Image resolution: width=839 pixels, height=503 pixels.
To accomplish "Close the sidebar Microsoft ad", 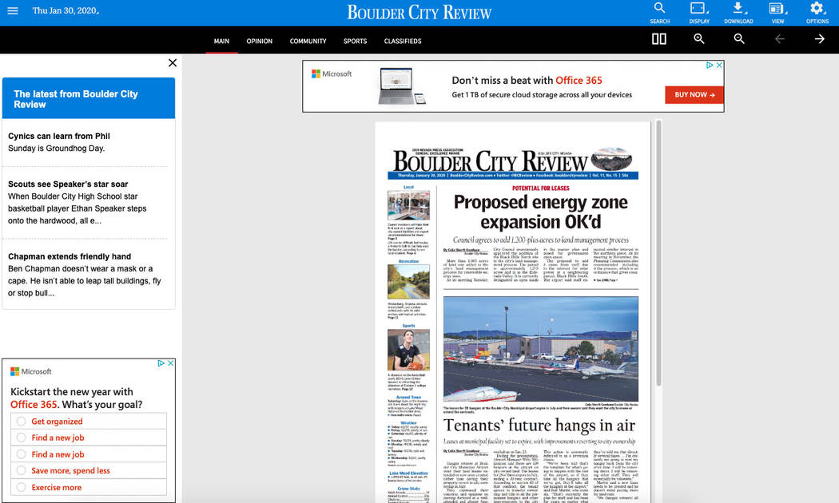I will (x=171, y=363).
